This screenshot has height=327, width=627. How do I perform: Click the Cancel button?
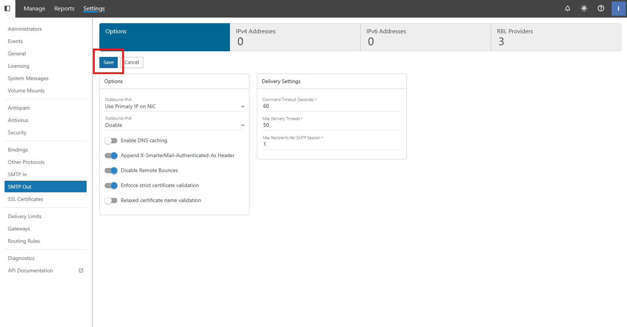point(132,62)
